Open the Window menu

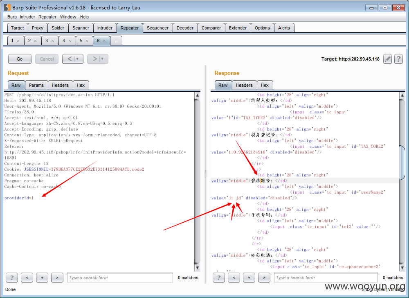68,17
